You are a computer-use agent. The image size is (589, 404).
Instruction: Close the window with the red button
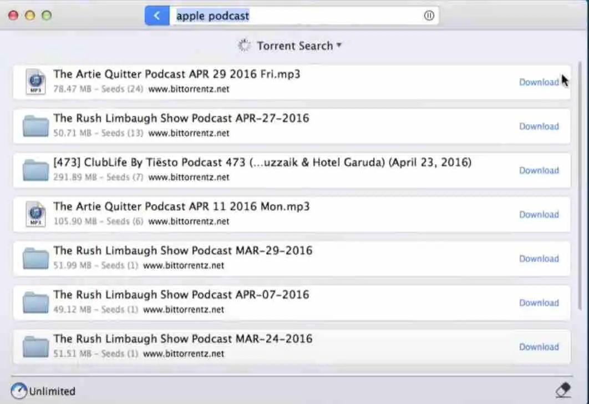[x=13, y=16]
